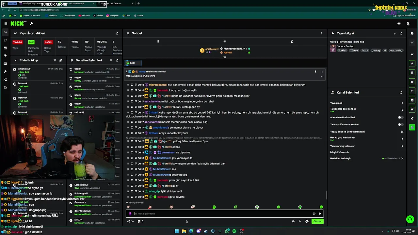Image resolution: width=418 pixels, height=235 pixels.
Task: Open the Instagram bookmark
Action: [x=112, y=15]
